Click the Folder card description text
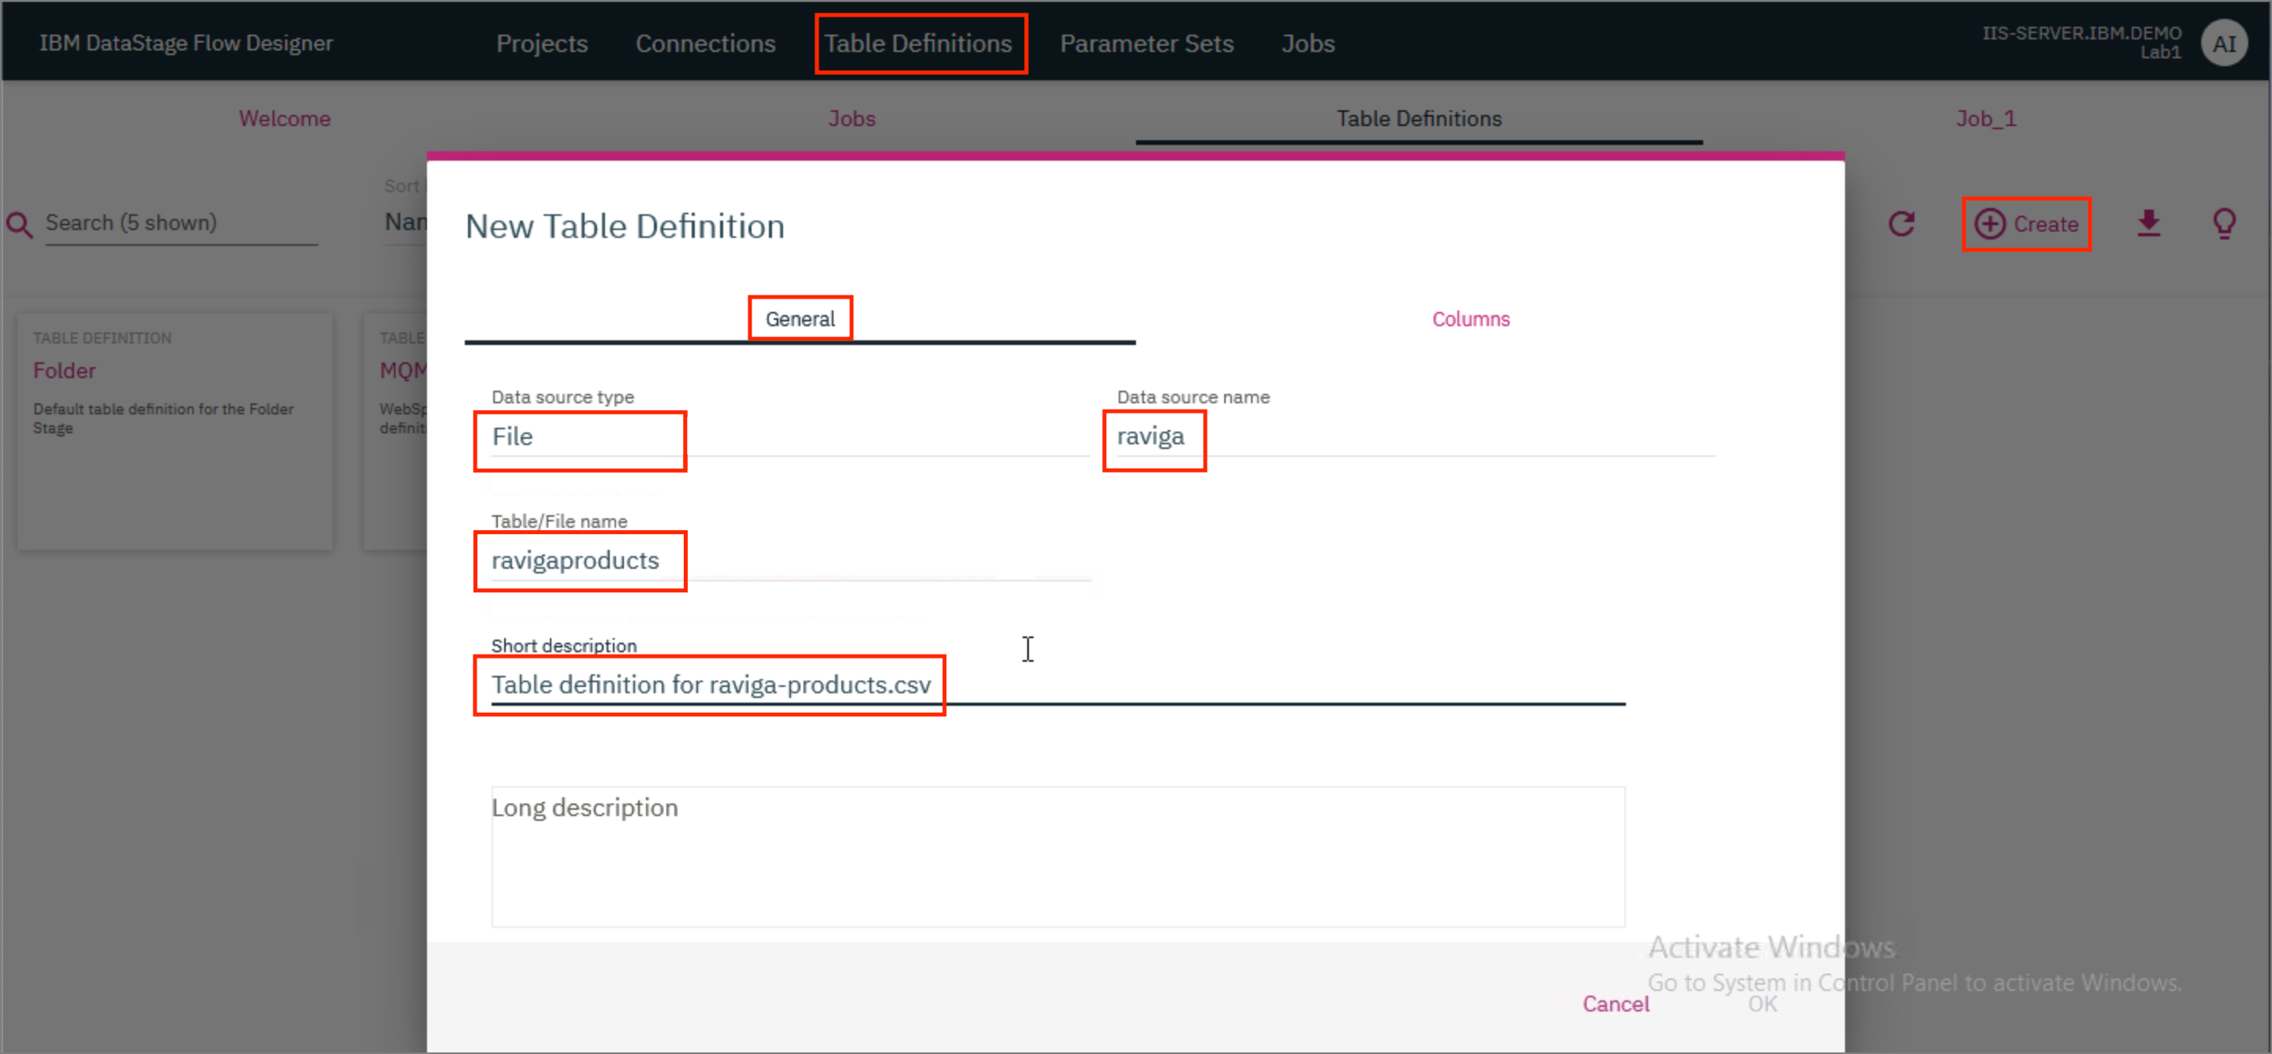The width and height of the screenshot is (2272, 1054). [x=163, y=418]
